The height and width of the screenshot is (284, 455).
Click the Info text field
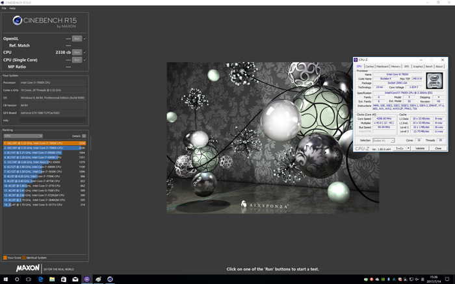(53, 121)
